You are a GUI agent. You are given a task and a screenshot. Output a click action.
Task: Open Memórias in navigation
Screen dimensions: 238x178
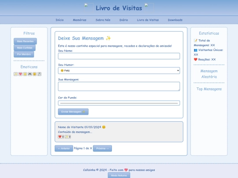coord(79,20)
